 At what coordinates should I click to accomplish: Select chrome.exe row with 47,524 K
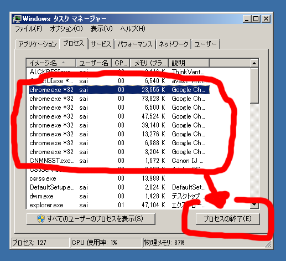[x=119, y=116]
